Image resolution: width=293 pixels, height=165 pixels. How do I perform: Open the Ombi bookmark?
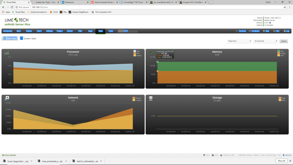pos(54,12)
